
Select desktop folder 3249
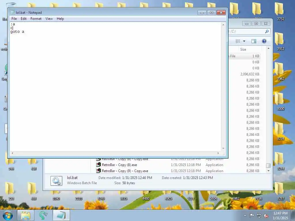point(101,196)
